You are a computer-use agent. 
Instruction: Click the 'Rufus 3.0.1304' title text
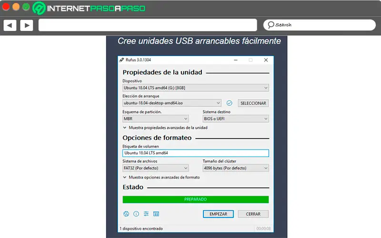pos(138,60)
